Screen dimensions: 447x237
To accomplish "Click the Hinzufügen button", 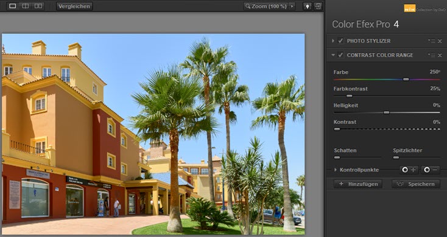I will (x=357, y=184).
